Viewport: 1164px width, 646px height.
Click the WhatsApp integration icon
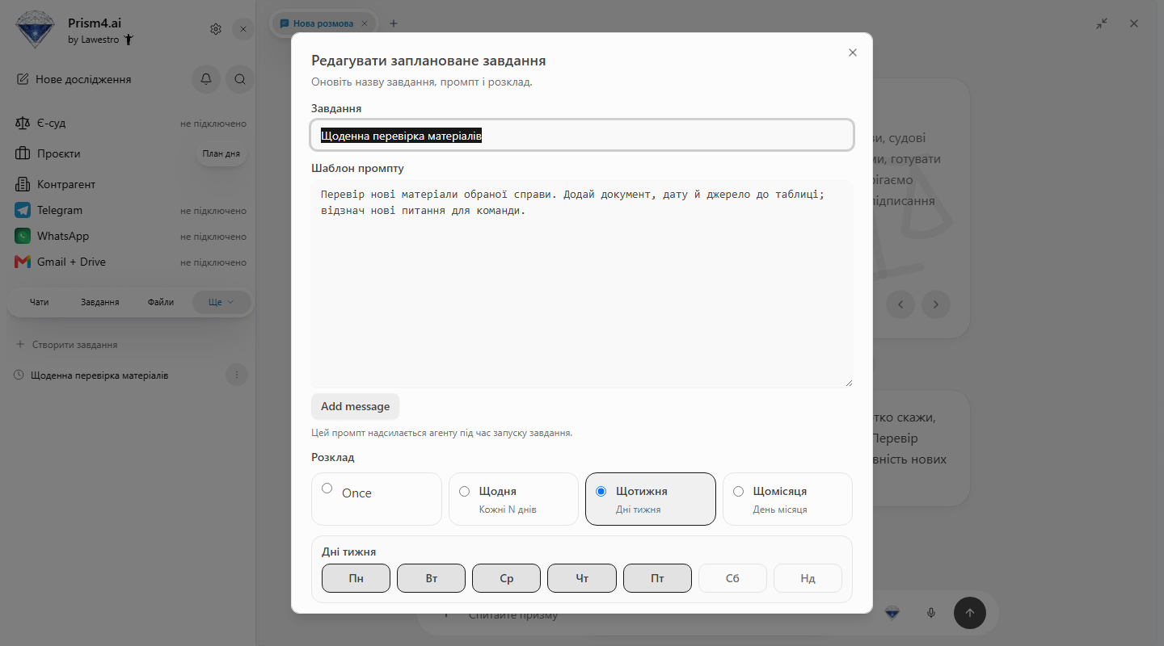[23, 236]
